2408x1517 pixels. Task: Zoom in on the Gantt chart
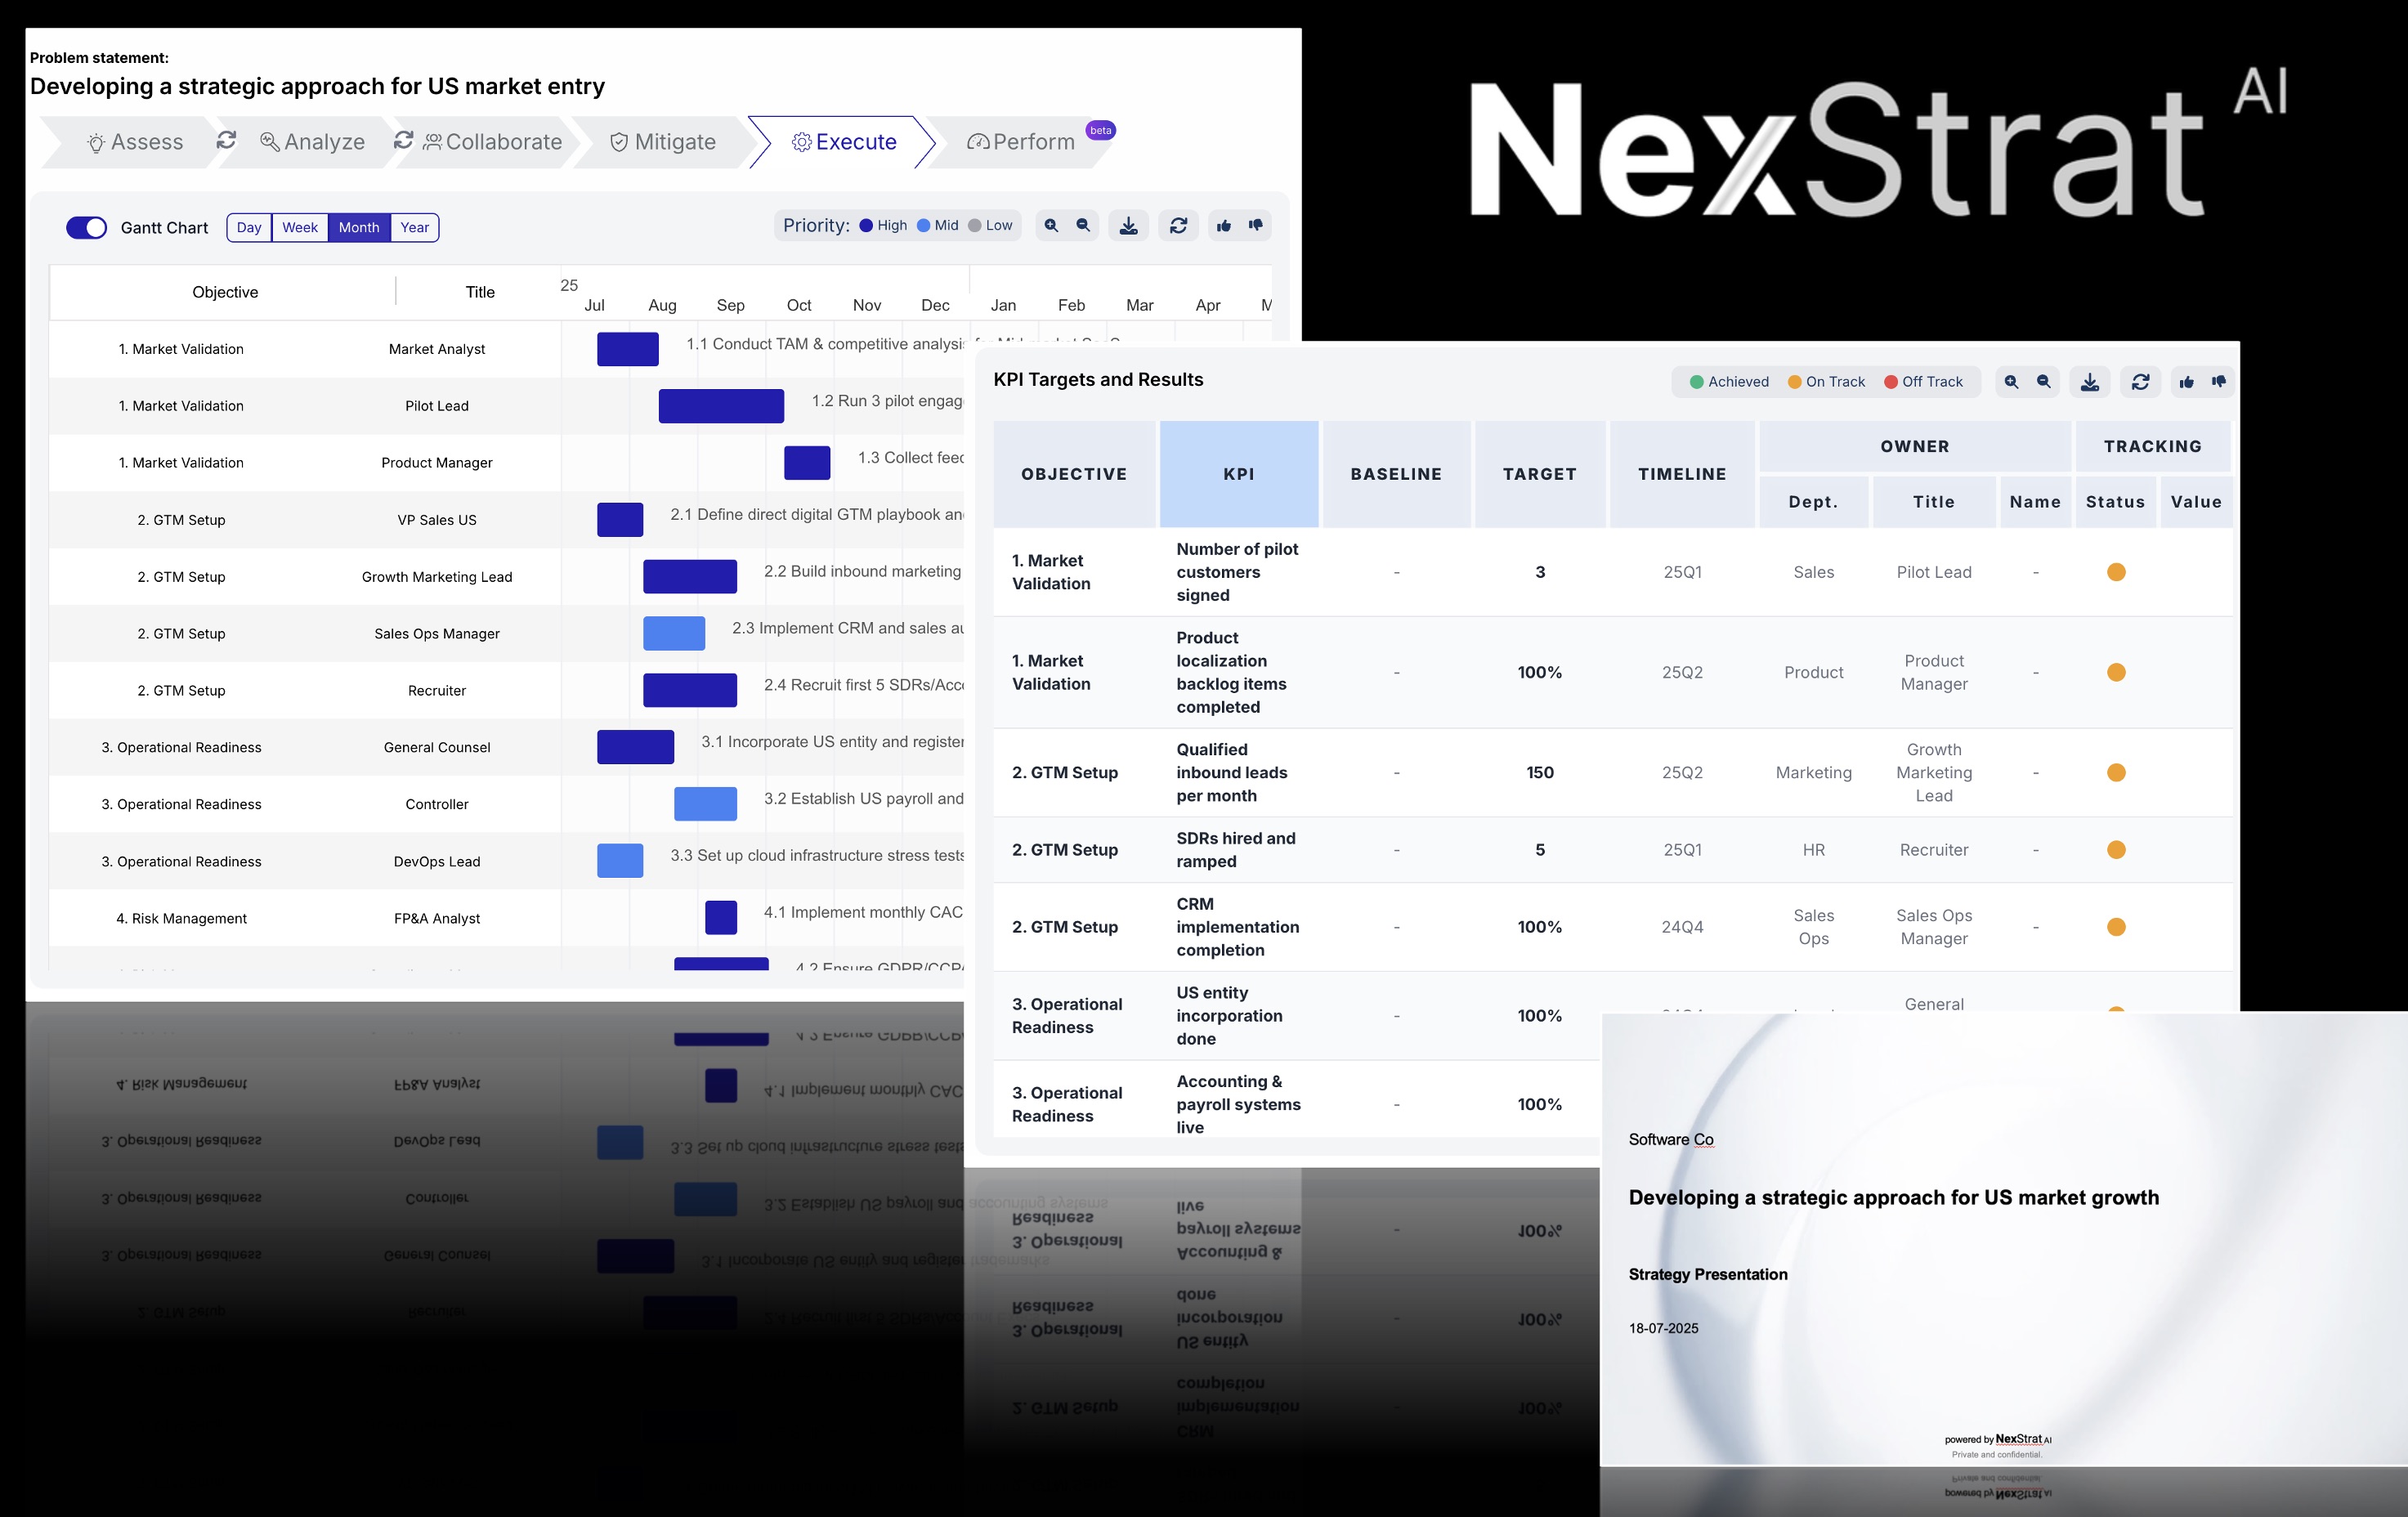click(x=1051, y=225)
